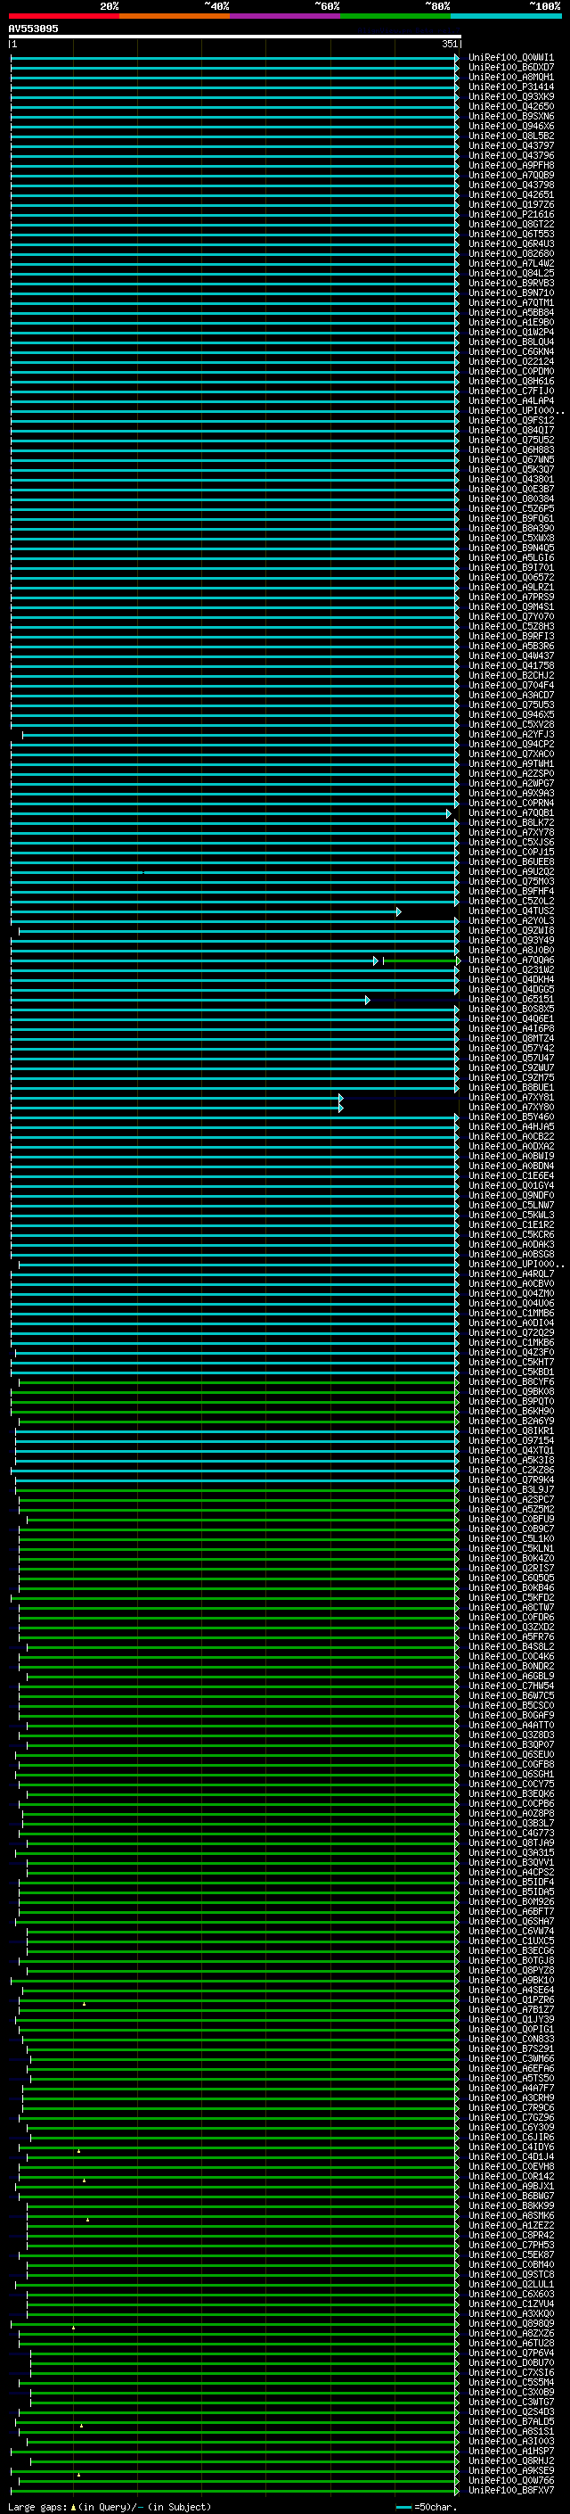Select hit UniRef100_P21616

510,215
